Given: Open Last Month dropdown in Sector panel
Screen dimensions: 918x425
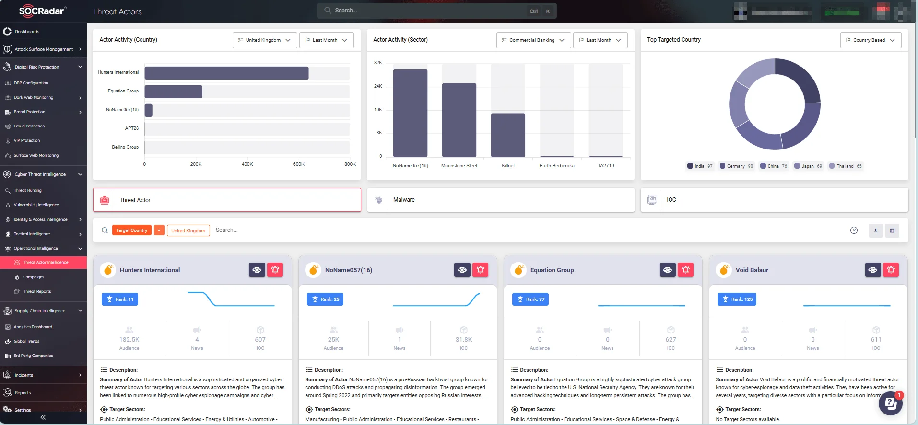Looking at the screenshot, I should [x=600, y=40].
